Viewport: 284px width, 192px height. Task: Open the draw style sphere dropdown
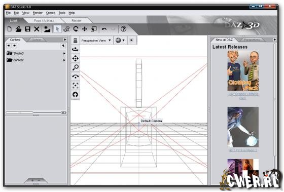120,41
